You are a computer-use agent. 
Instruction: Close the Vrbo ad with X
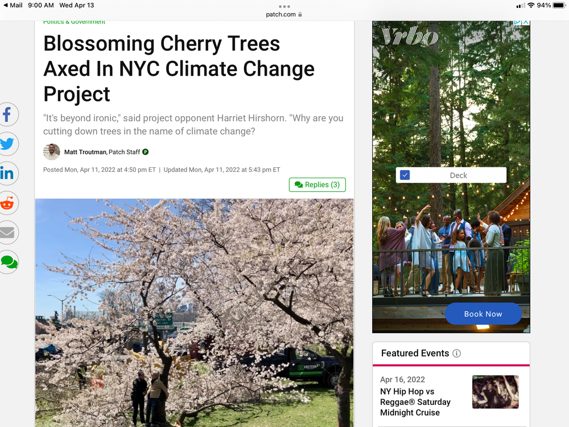tap(526, 22)
